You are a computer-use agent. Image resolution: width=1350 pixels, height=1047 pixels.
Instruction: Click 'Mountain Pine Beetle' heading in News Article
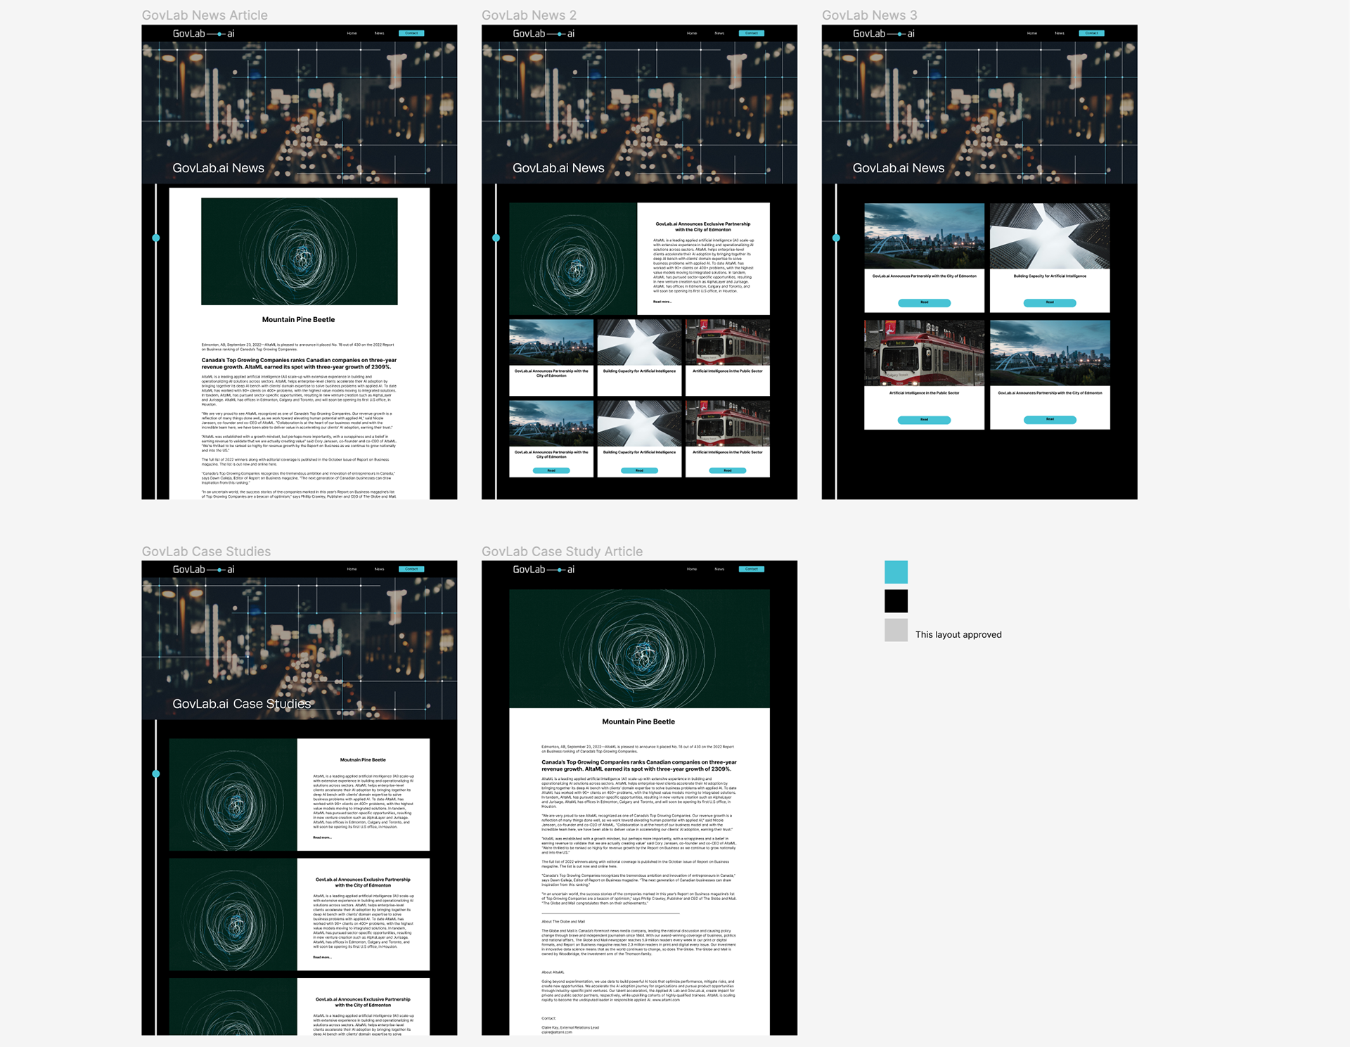[298, 319]
